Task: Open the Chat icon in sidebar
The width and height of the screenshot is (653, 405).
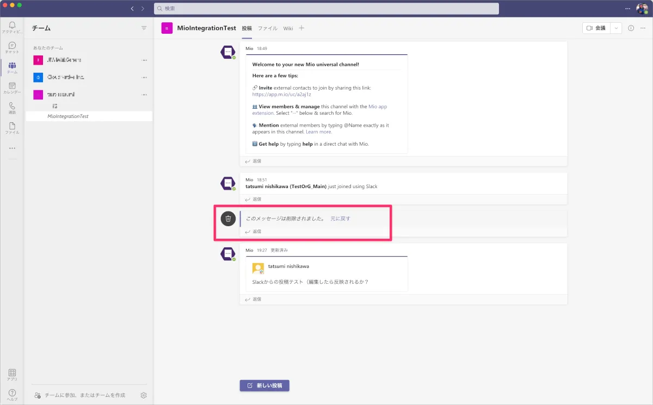Action: click(x=12, y=47)
